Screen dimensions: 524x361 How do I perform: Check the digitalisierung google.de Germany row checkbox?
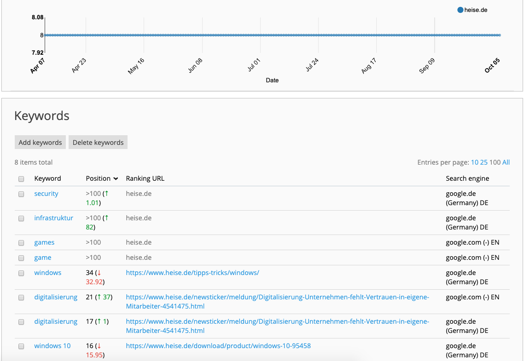21,322
